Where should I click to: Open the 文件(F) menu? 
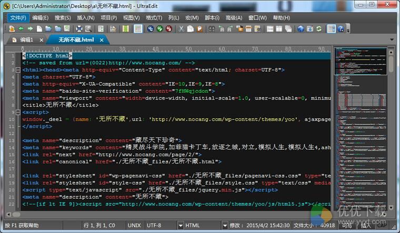pos(18,17)
